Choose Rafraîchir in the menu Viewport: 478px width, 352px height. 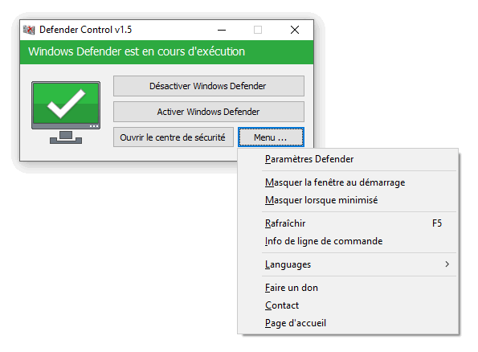point(348,223)
